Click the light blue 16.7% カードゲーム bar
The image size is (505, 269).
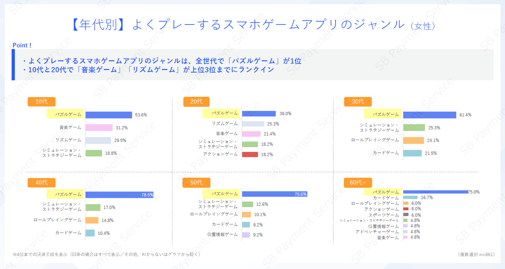(410, 198)
